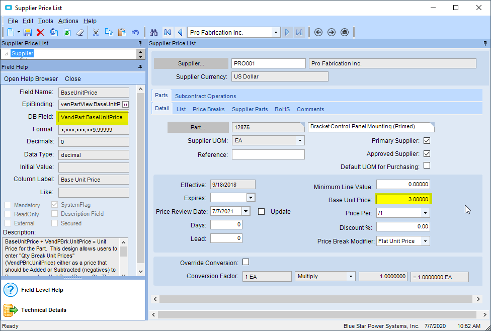Click the Copy toolbar icon
The width and height of the screenshot is (491, 331).
pyautogui.click(x=109, y=32)
